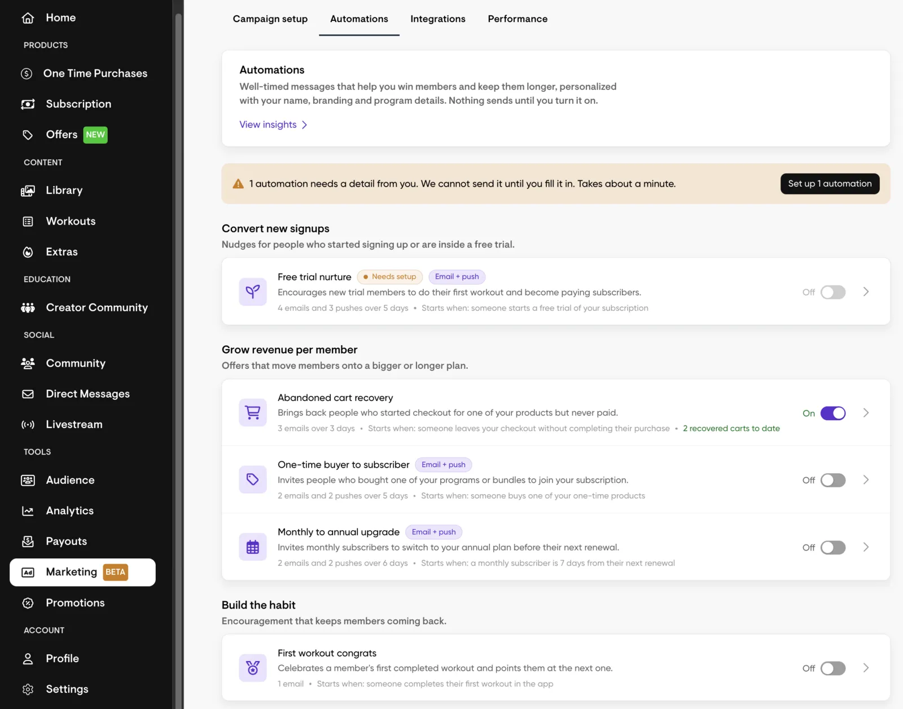Click the Marketing ad icon
Screen dimensions: 903x709
click(x=28, y=573)
